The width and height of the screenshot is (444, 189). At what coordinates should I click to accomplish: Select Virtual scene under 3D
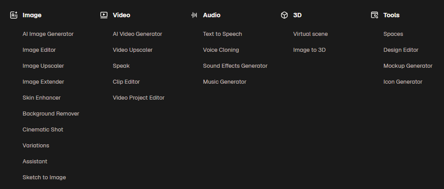pos(310,34)
